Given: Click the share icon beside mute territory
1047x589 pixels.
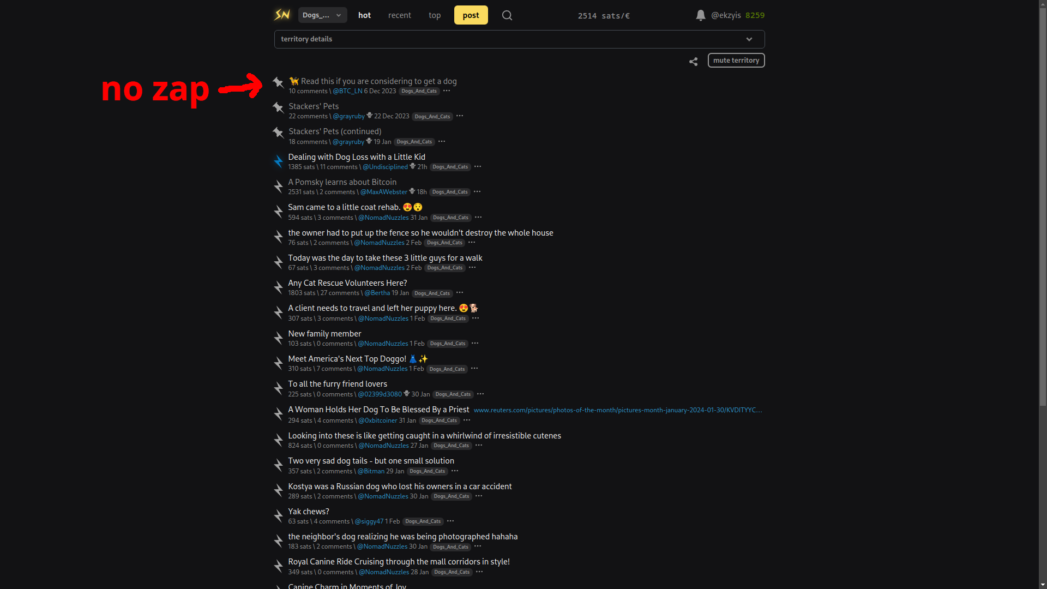Looking at the screenshot, I should coord(693,62).
